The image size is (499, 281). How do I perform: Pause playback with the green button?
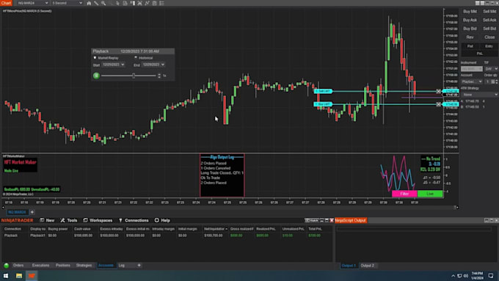(x=96, y=76)
